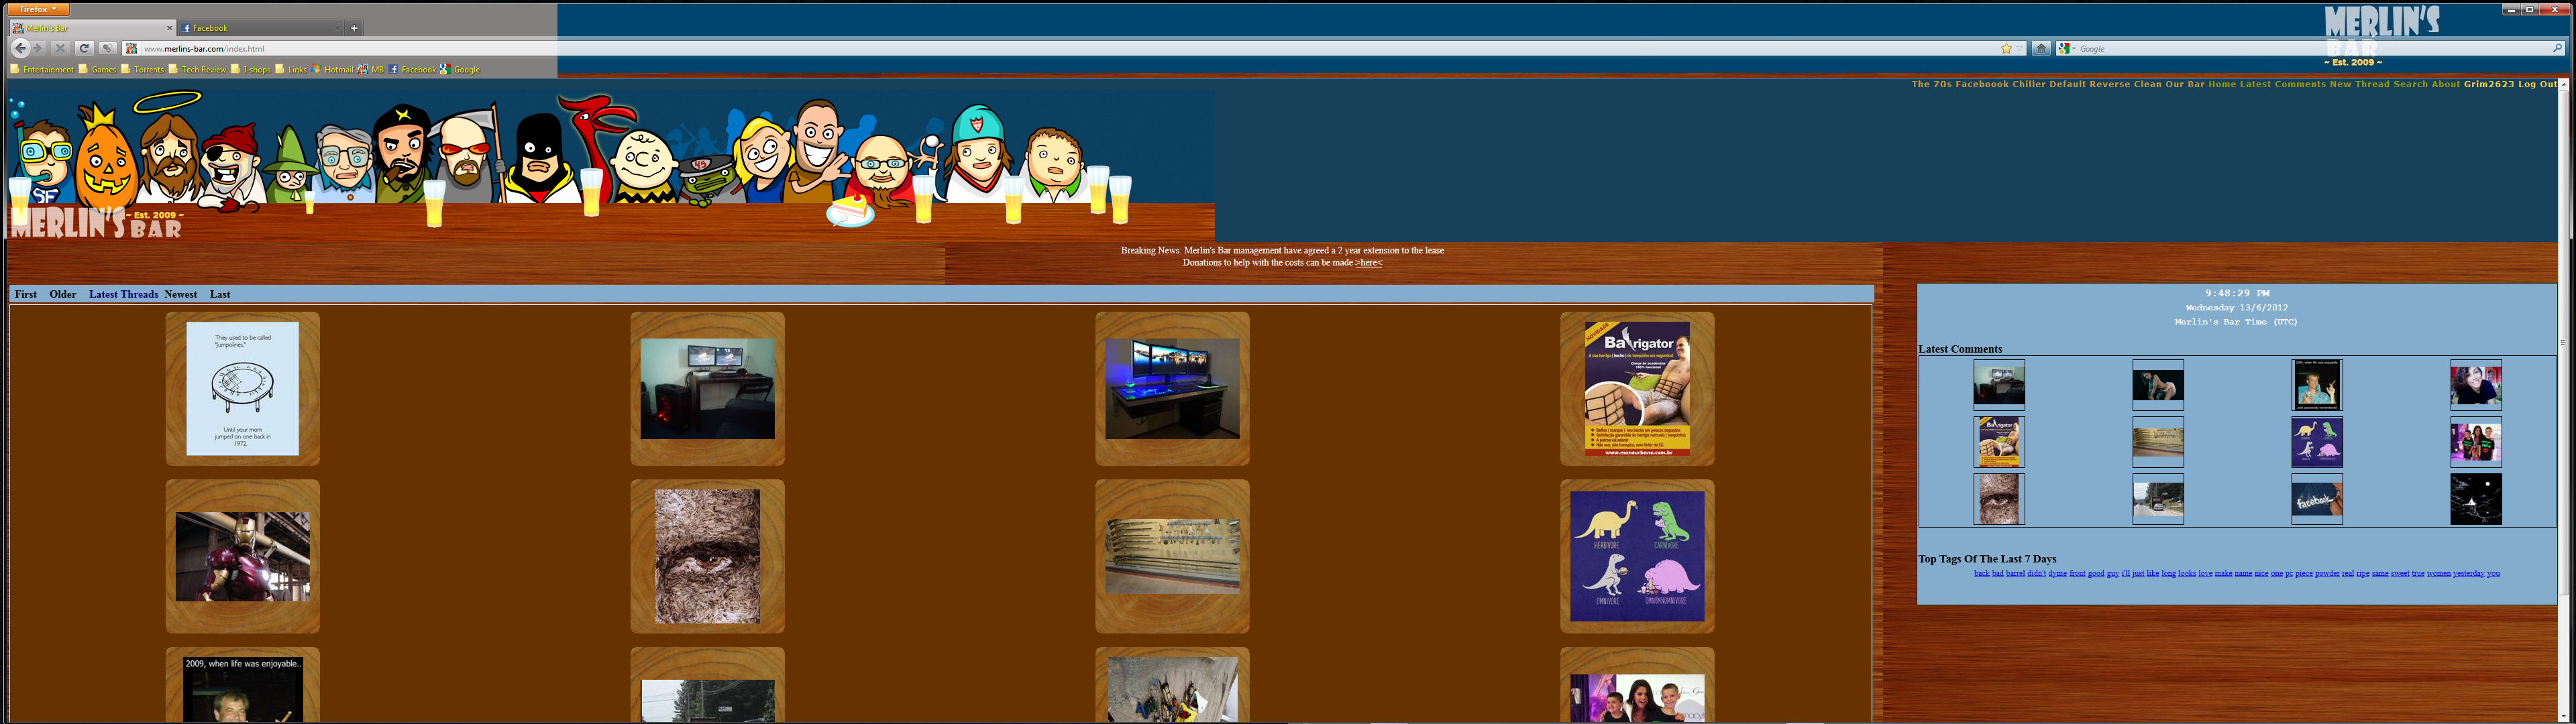Expand the Torrents bookmarks folder
Screen dimensions: 2576x724
coord(142,69)
